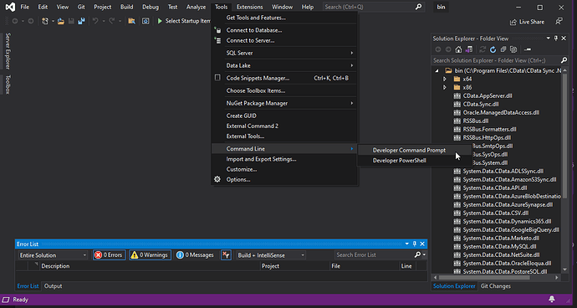
Task: Pin the Solution Explorer panel
Action: coord(556,38)
